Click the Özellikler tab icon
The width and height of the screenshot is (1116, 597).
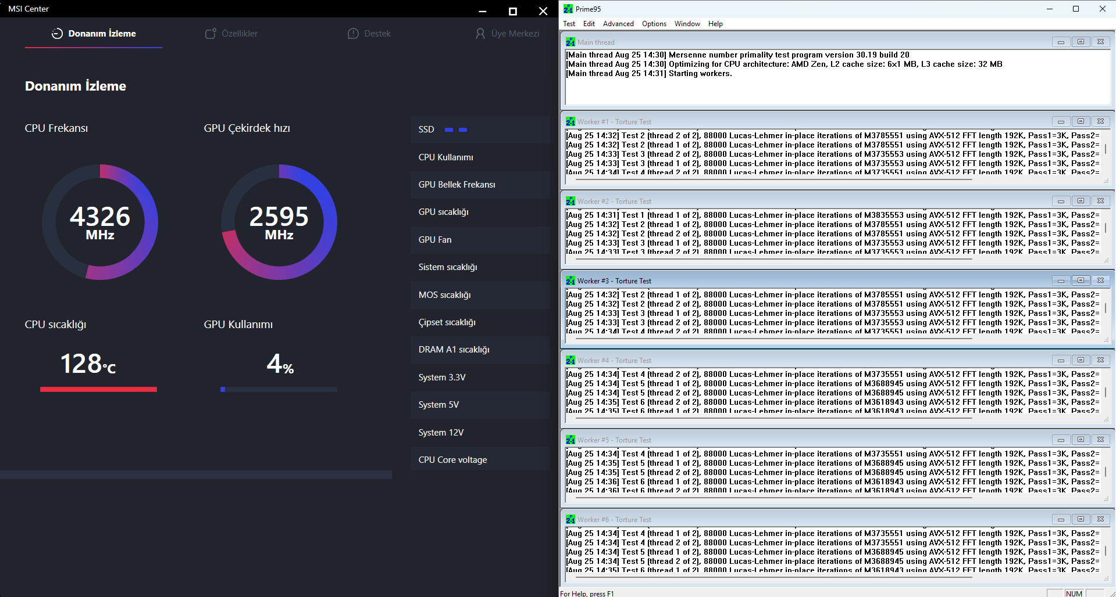click(211, 34)
